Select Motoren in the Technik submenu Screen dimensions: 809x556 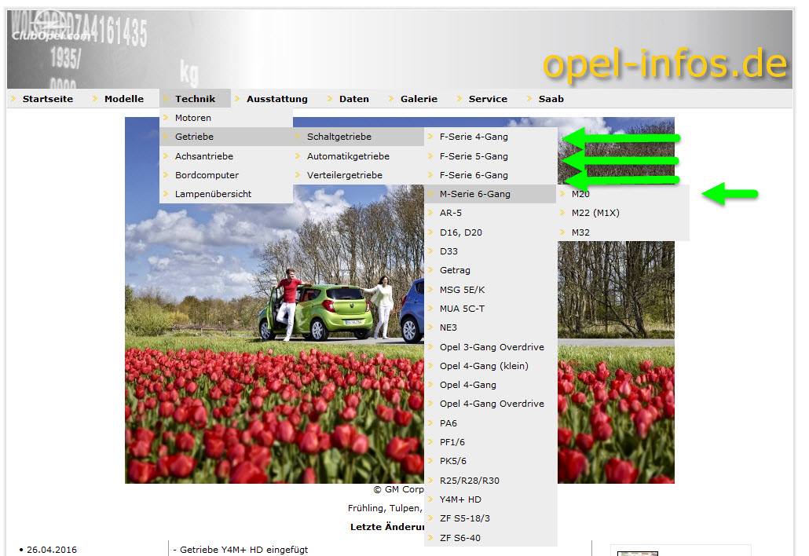pyautogui.click(x=226, y=118)
